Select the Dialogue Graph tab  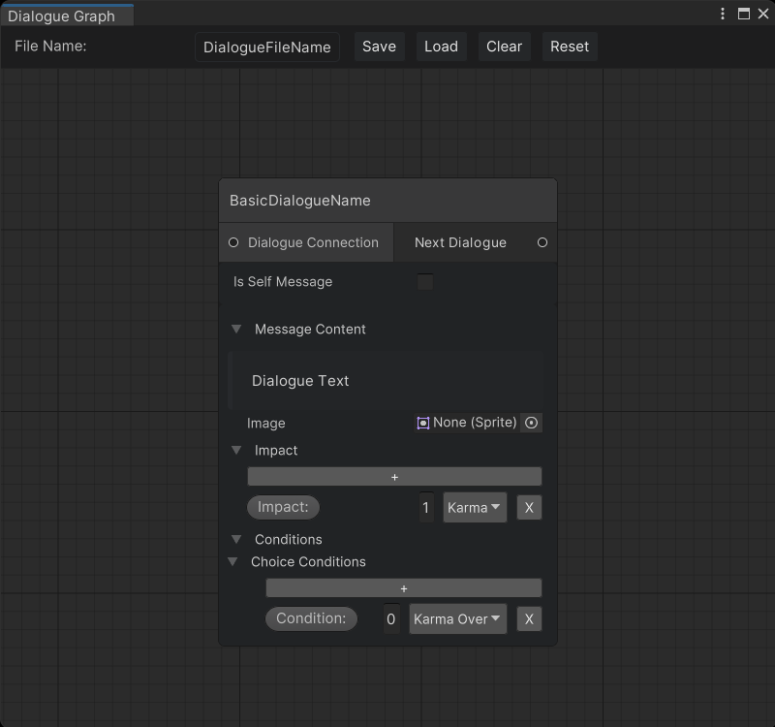pyautogui.click(x=62, y=16)
